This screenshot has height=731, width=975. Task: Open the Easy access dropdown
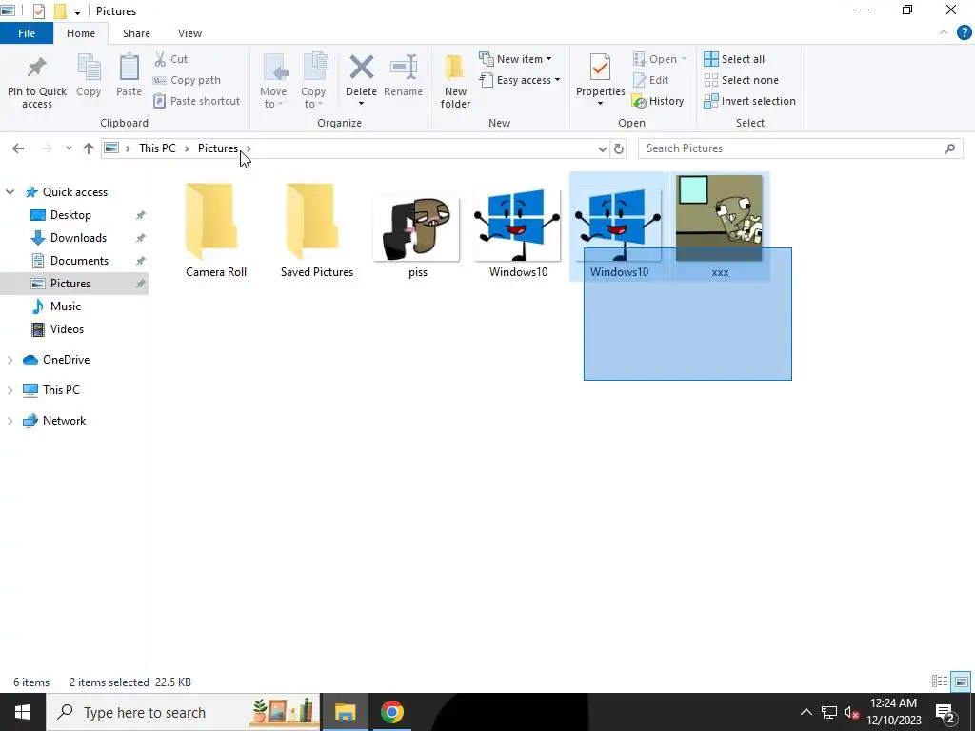click(520, 80)
